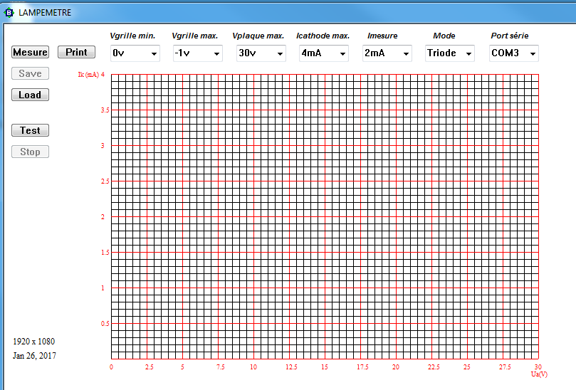Open the Vplaque max. dropdown

(261, 53)
